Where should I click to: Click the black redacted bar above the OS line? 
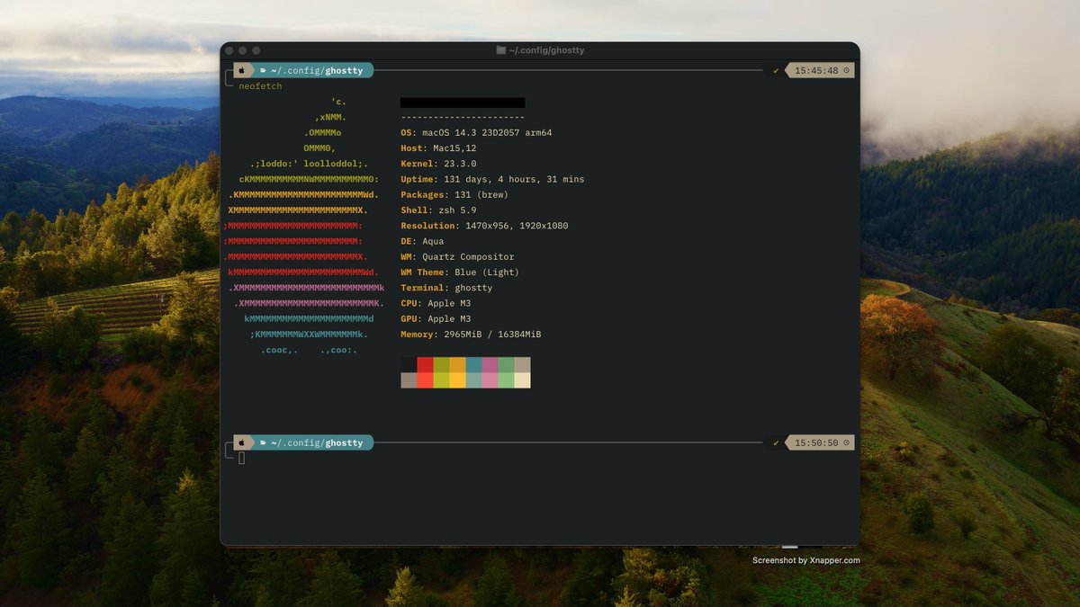click(x=463, y=103)
